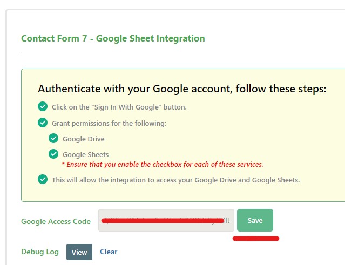345x265 pixels.
Task: Open the Debug Log View button
Action: click(x=79, y=252)
